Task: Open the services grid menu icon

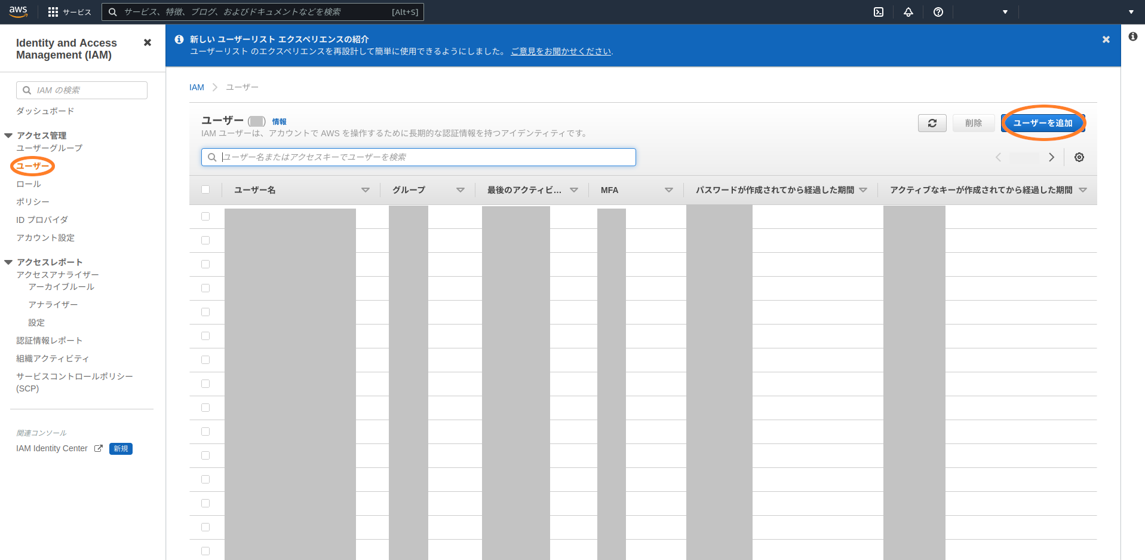Action: pyautogui.click(x=53, y=12)
